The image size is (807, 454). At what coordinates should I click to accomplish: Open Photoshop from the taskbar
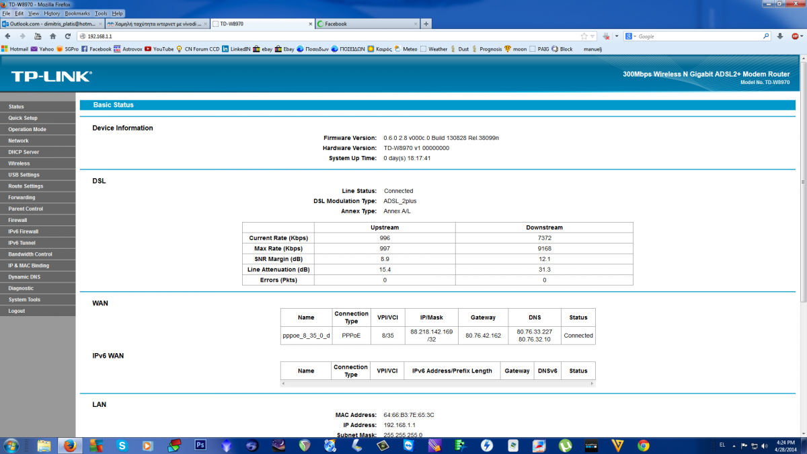pyautogui.click(x=200, y=445)
